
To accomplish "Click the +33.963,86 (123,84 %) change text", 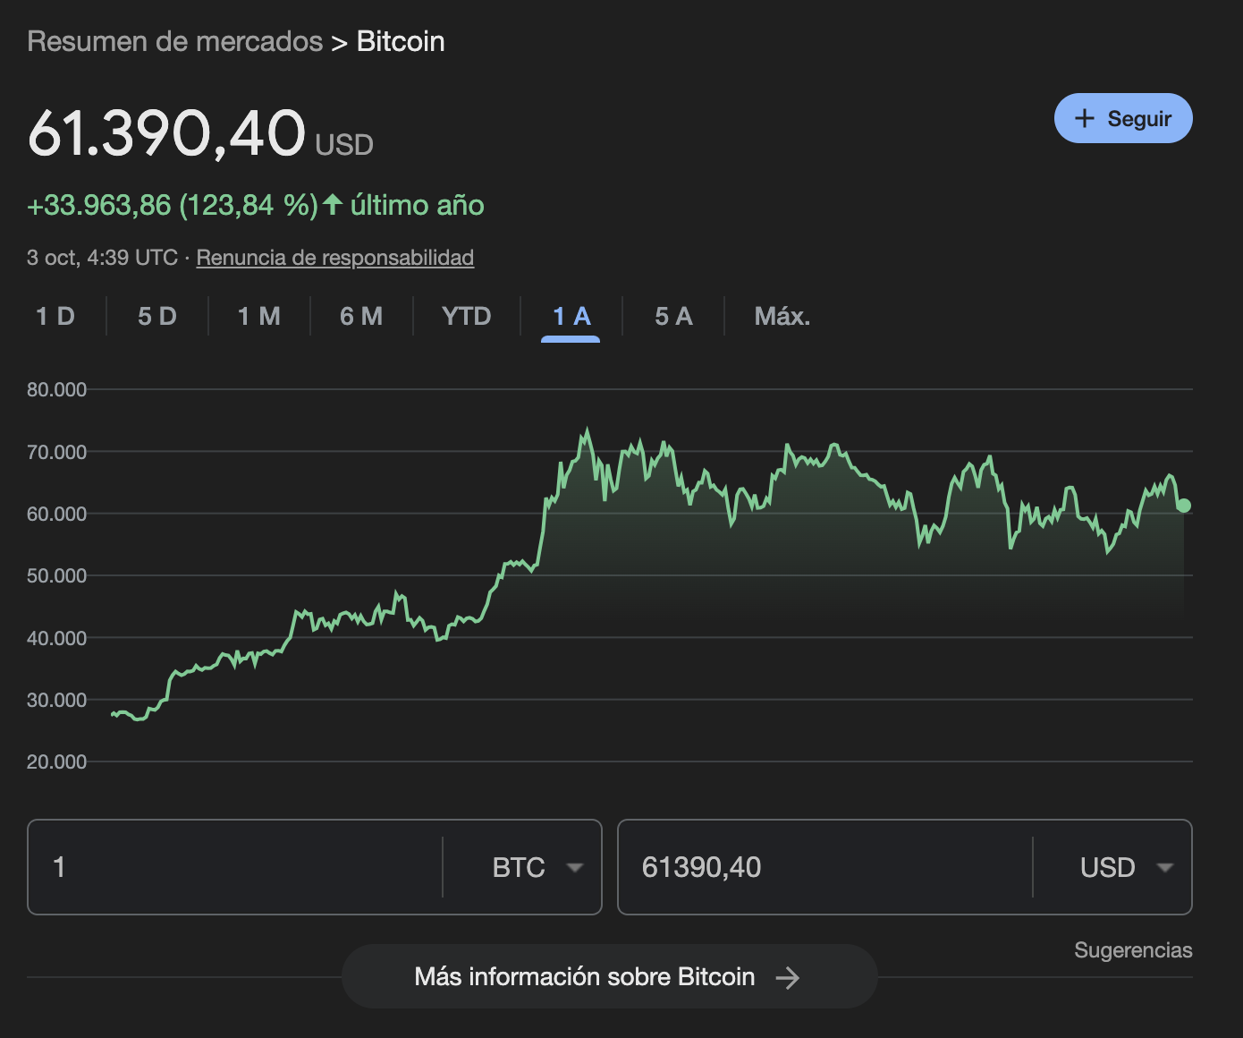I will 173,206.
